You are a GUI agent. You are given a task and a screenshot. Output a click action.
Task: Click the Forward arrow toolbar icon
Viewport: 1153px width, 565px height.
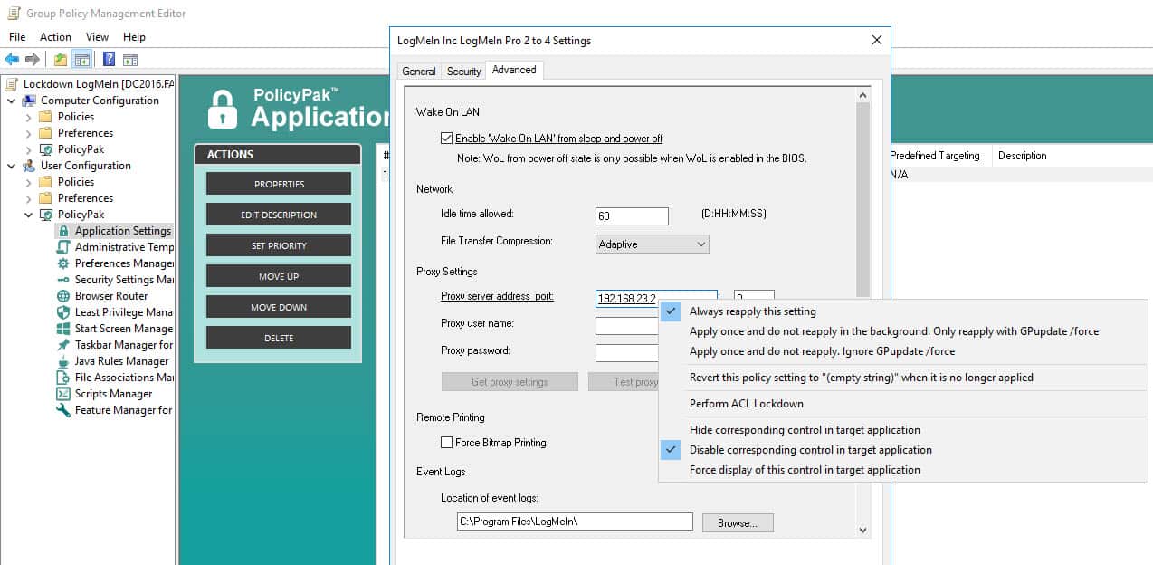pyautogui.click(x=33, y=60)
